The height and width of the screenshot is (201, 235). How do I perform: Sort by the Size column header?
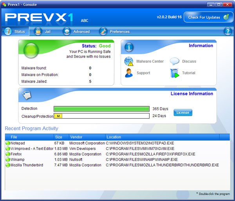pos(61,137)
